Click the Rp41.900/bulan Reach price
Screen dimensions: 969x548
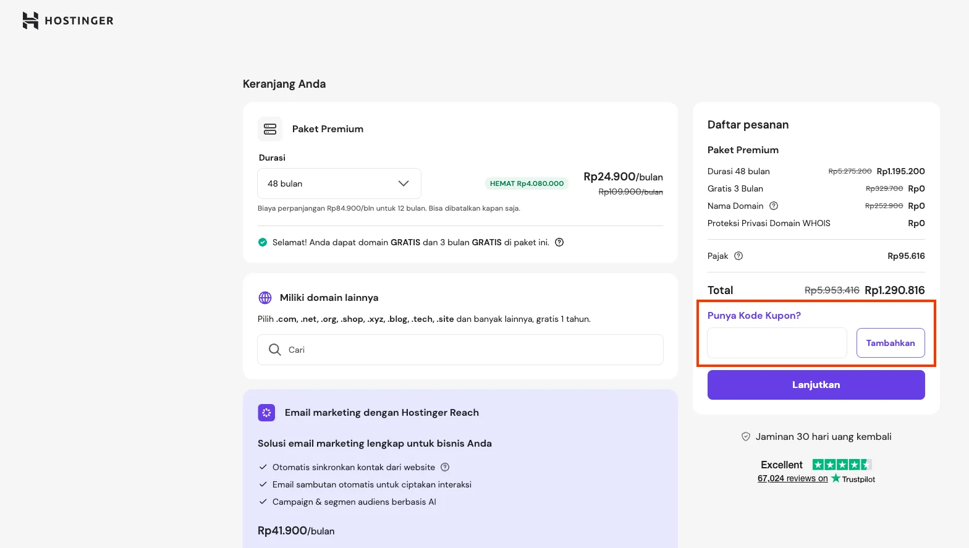[296, 531]
